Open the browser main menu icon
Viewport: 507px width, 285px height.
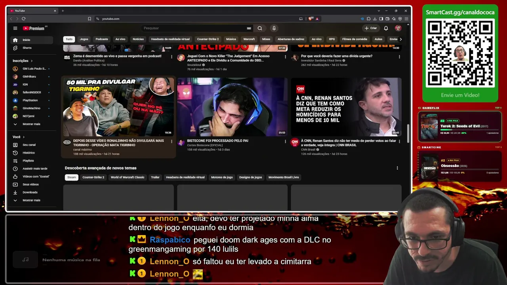[x=406, y=19]
